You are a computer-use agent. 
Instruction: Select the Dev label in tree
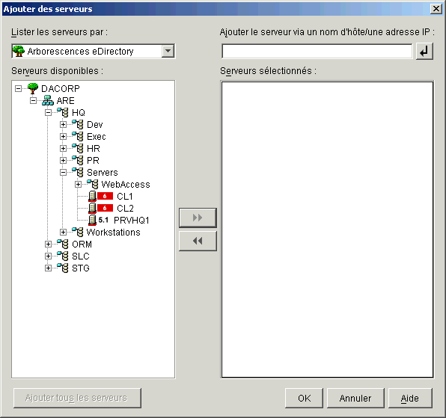click(95, 124)
